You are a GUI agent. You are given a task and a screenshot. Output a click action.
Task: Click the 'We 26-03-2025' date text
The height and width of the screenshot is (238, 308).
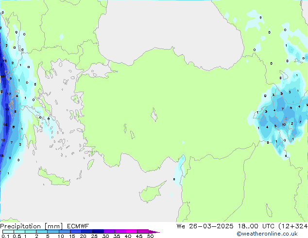(205, 226)
